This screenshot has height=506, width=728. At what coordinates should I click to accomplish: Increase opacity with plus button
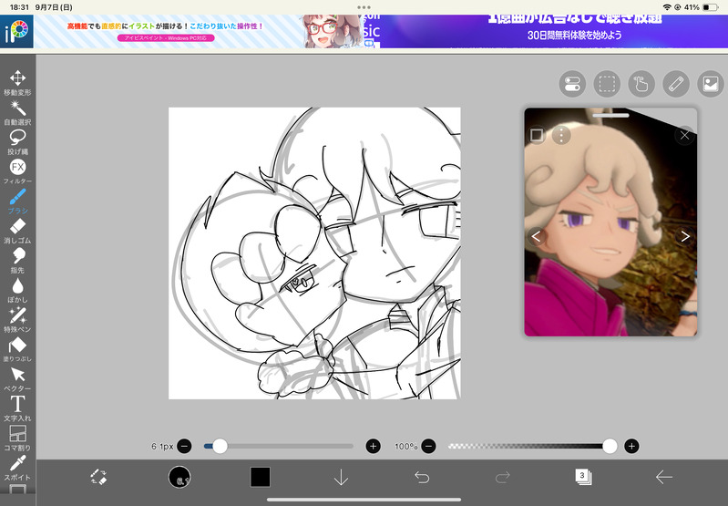pyautogui.click(x=631, y=447)
